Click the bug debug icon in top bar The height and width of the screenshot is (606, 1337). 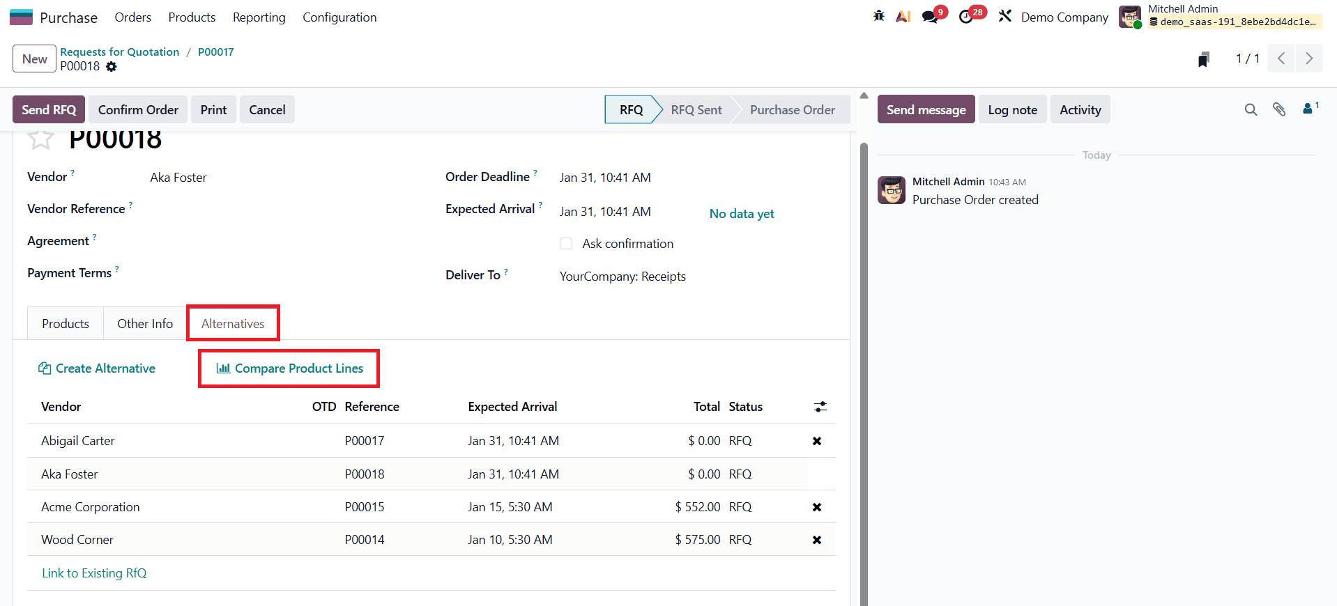[x=878, y=16]
